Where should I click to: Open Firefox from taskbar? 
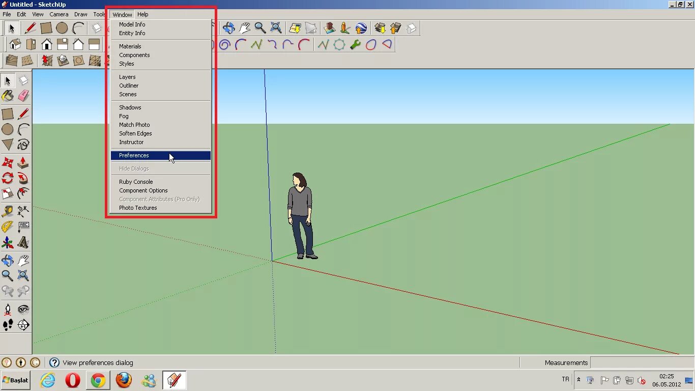coord(124,380)
